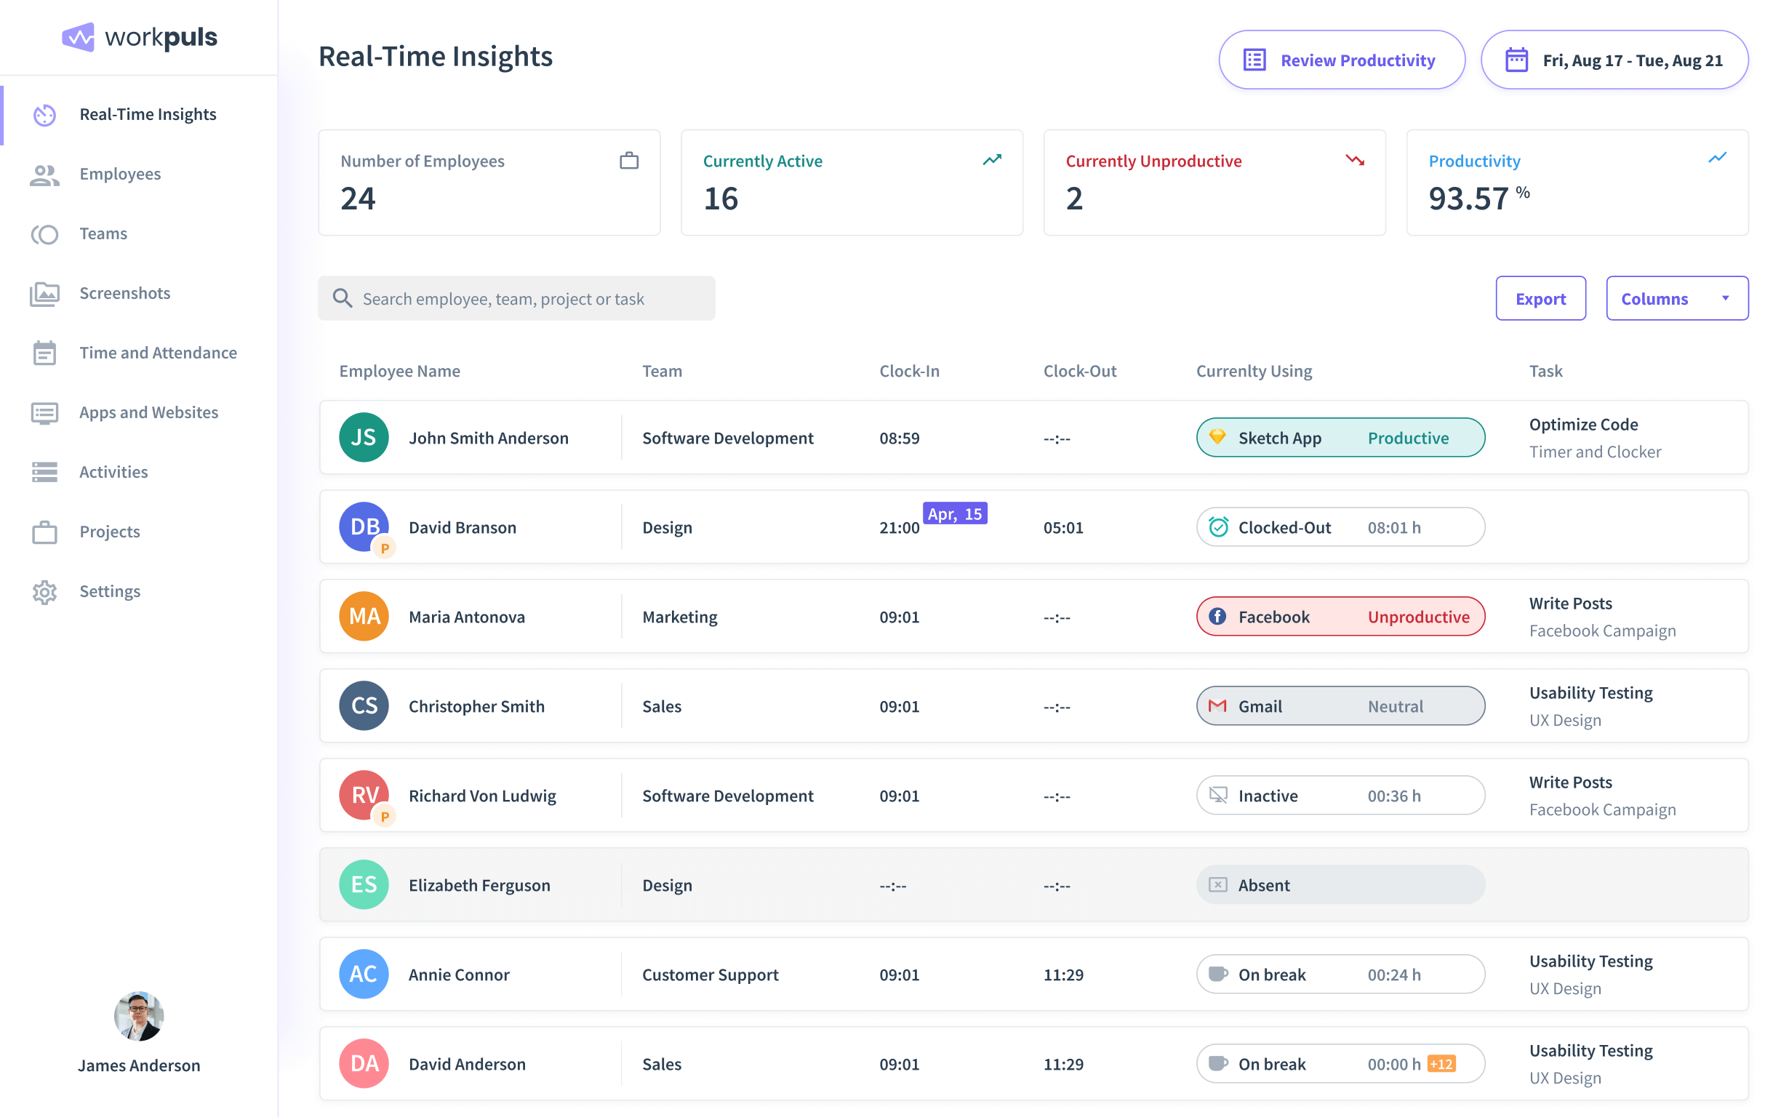Click the Export button
1789x1117 pixels.
pos(1541,298)
